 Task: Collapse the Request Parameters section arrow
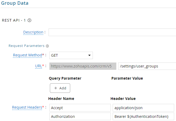pyautogui.click(x=47, y=46)
